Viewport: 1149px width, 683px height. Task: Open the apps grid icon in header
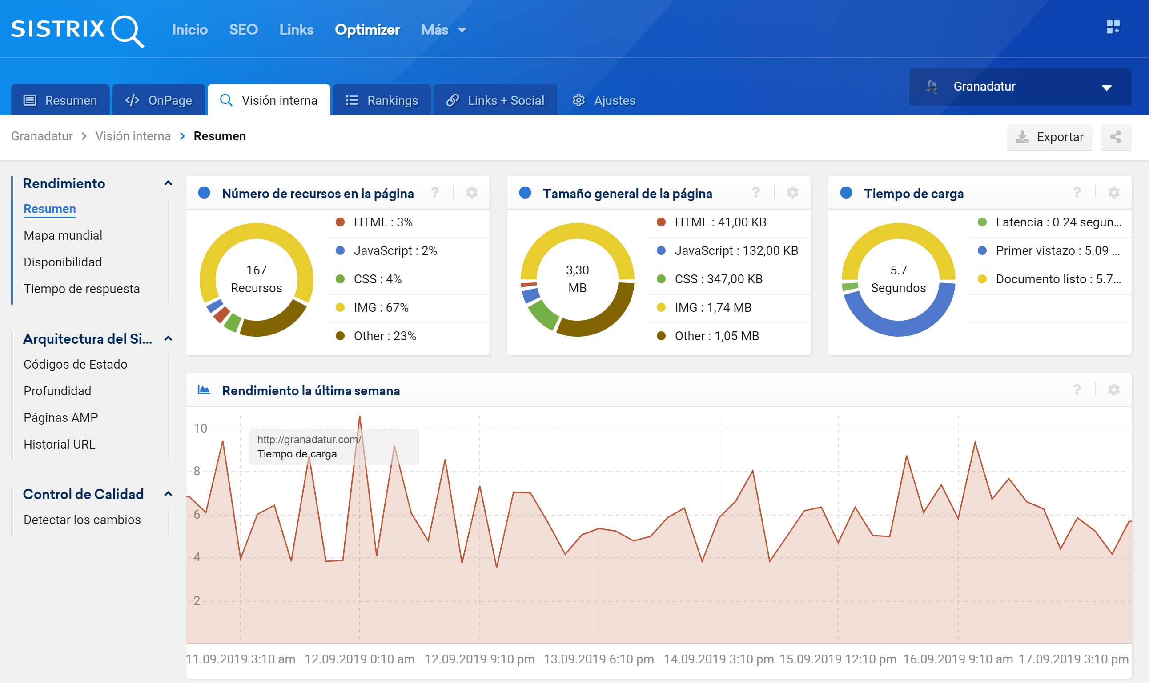[x=1113, y=27]
